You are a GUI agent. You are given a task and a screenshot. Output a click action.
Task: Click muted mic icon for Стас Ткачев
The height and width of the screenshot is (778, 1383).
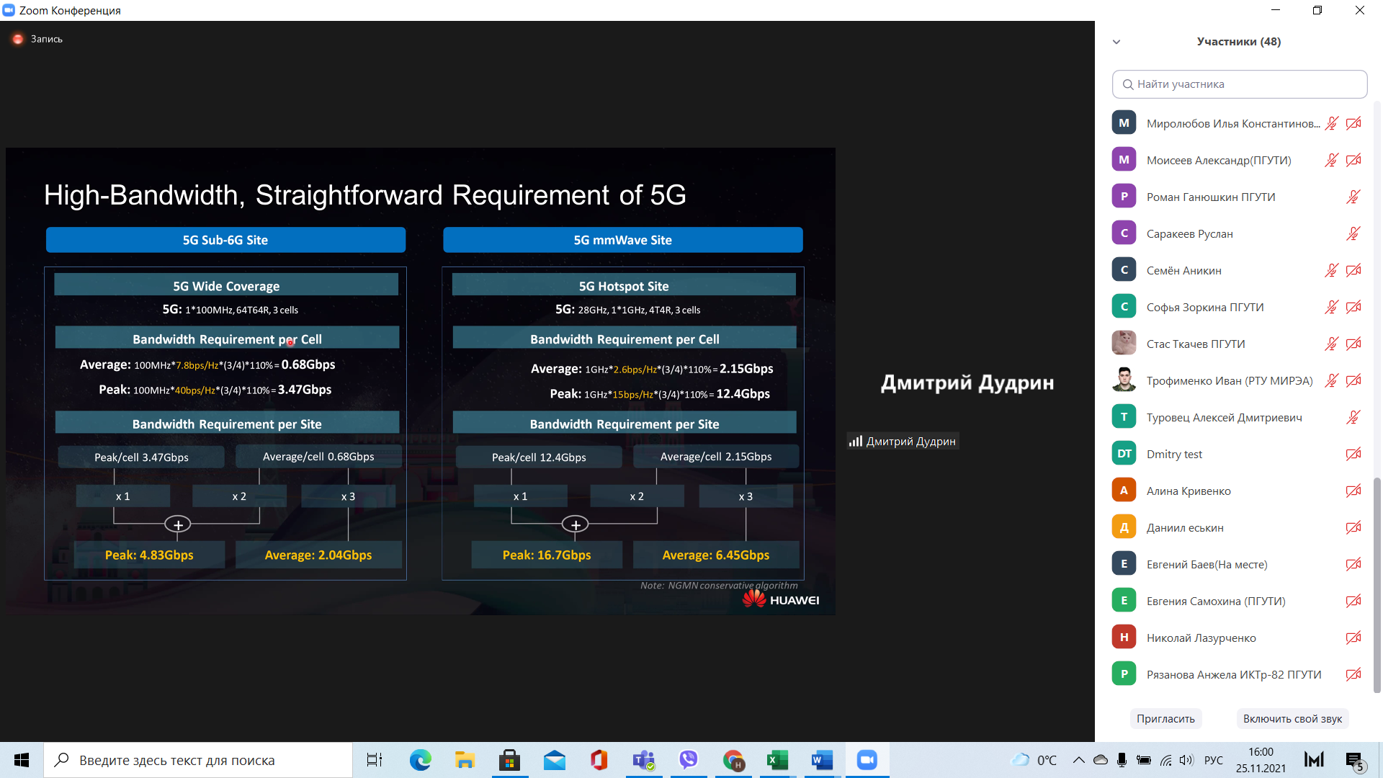coord(1332,344)
